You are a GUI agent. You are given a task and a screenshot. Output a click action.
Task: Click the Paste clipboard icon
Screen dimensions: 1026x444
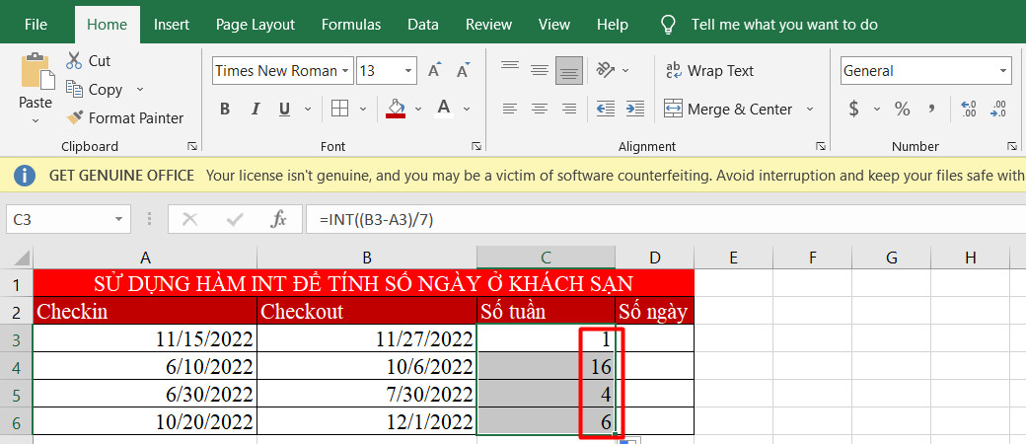[x=37, y=71]
